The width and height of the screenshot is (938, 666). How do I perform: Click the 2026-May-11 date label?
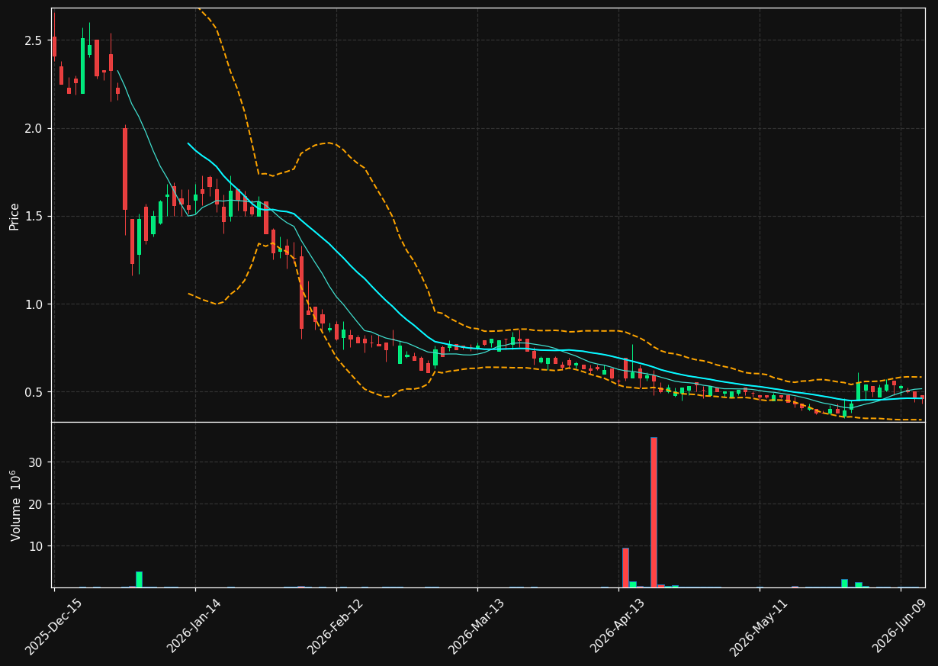coord(759,626)
